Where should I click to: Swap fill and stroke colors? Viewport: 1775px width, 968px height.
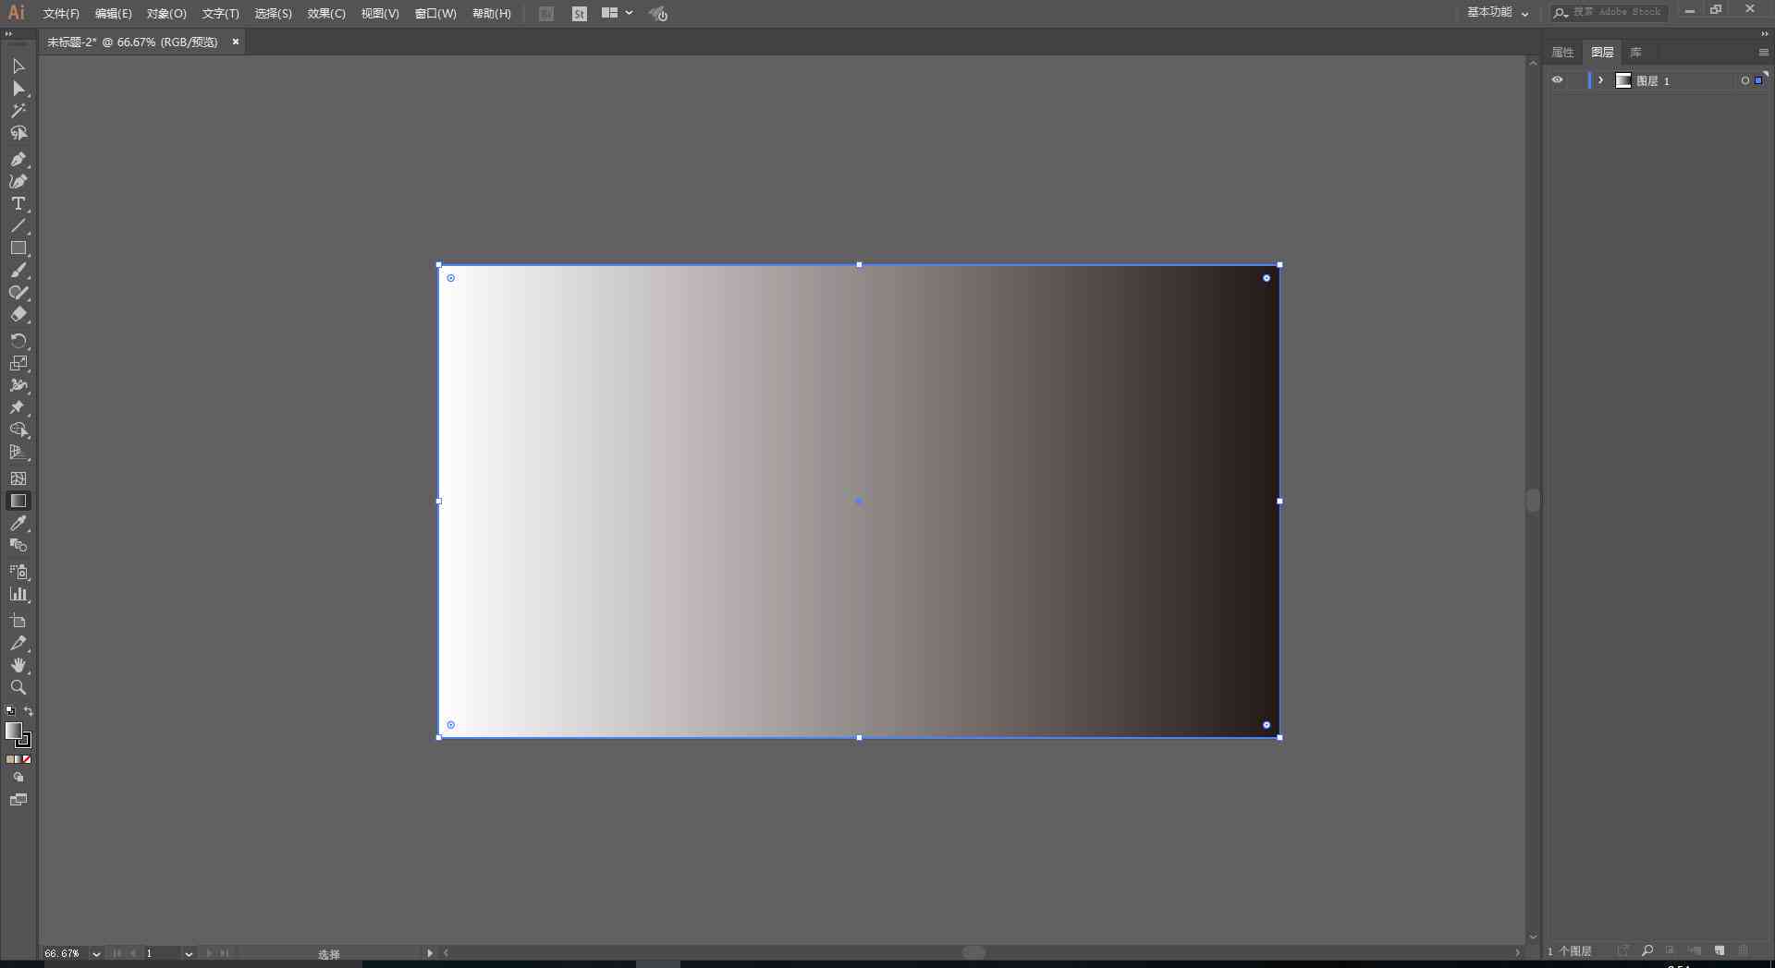tap(28, 711)
